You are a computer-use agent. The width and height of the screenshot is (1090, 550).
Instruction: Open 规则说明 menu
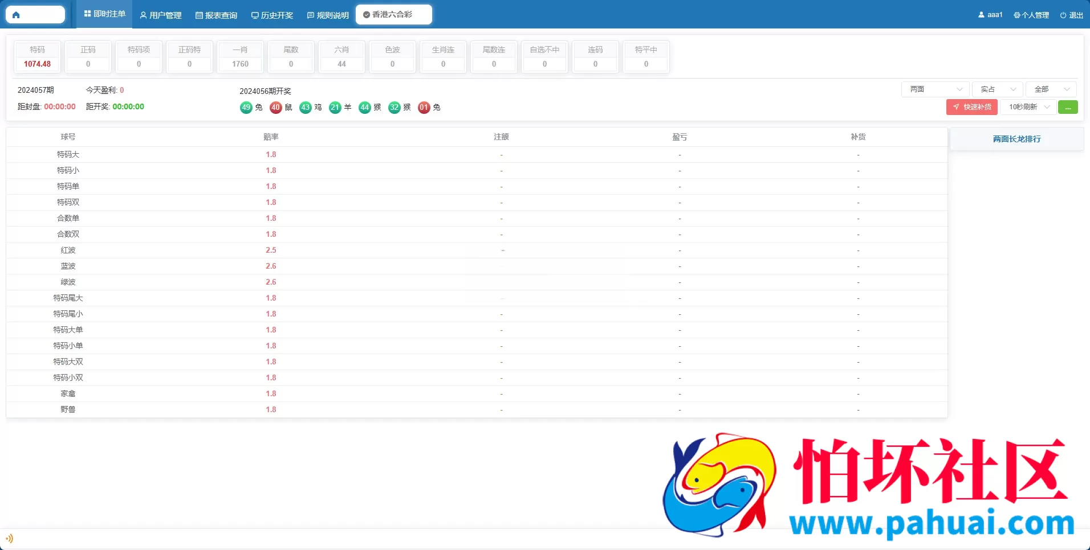click(328, 15)
